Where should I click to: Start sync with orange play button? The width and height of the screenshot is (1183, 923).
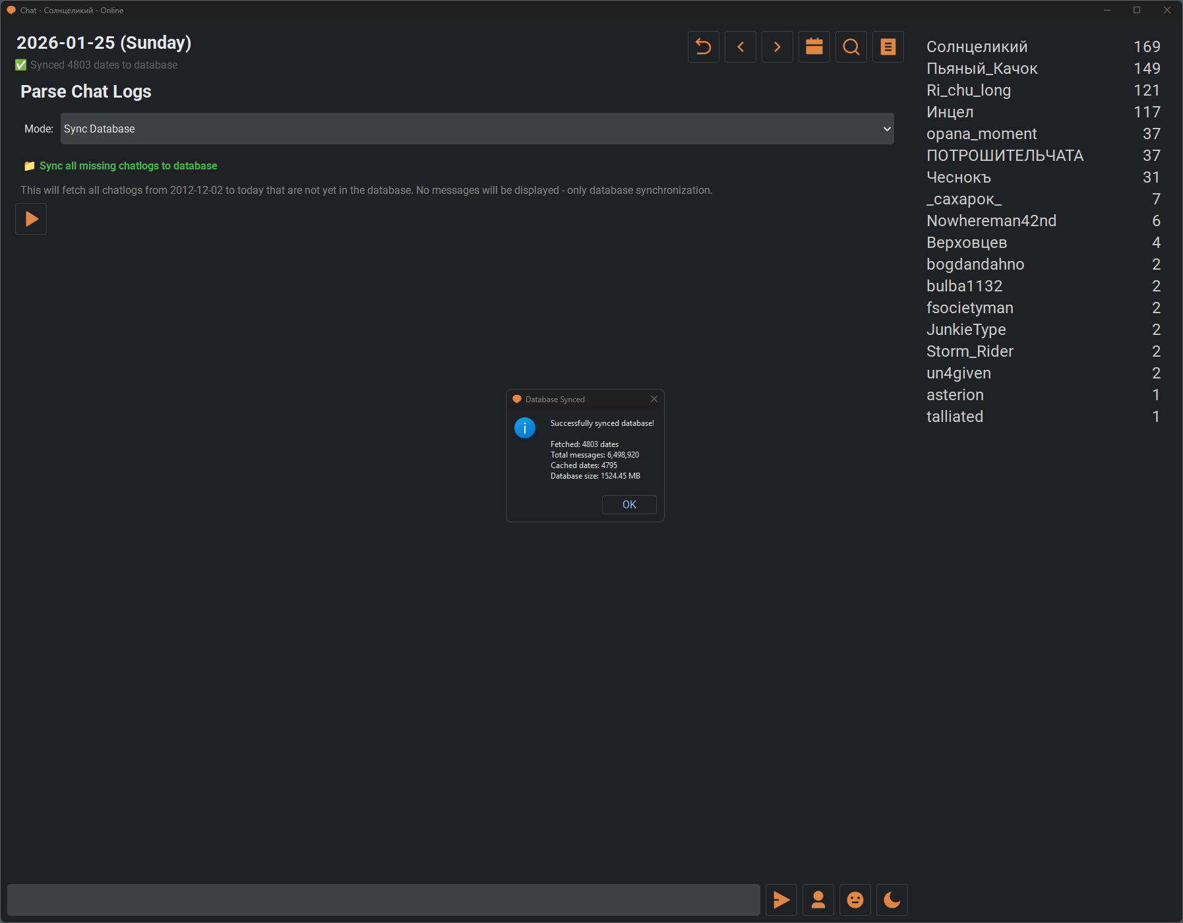(x=31, y=219)
